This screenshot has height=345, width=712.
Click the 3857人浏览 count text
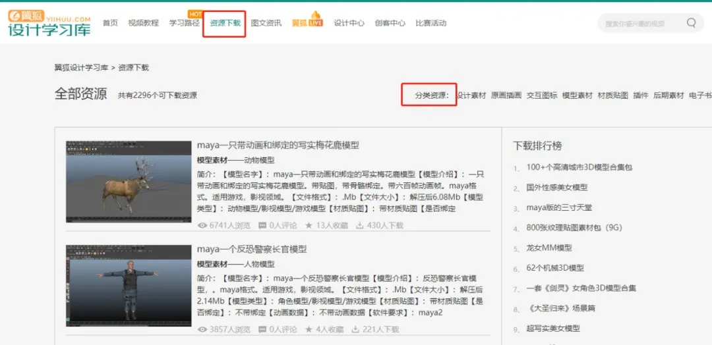pyautogui.click(x=230, y=330)
